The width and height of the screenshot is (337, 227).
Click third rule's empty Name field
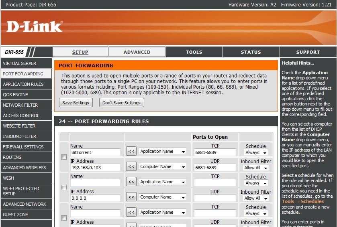click(x=95, y=213)
